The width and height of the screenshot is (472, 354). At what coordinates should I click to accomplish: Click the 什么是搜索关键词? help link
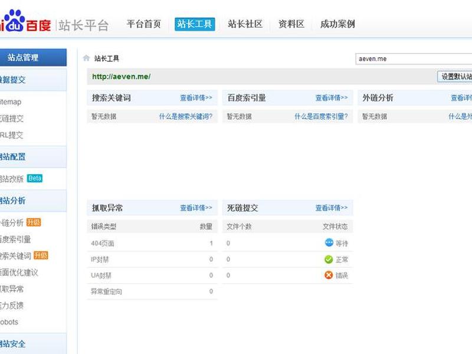pos(186,116)
